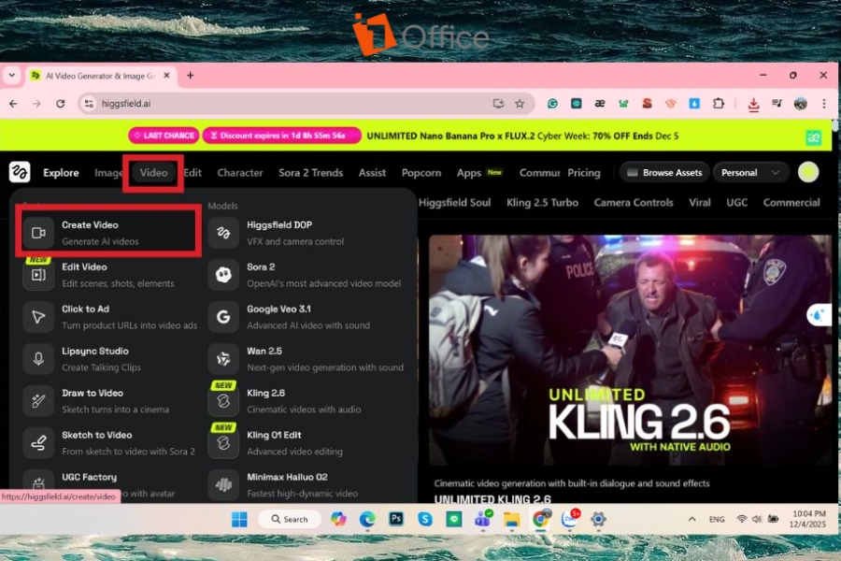Image resolution: width=841 pixels, height=561 pixels.
Task: Open the Character menu item
Action: coord(240,172)
